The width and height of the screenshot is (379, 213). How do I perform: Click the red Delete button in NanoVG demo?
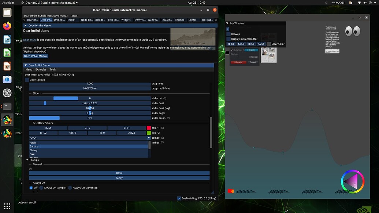[238, 62]
